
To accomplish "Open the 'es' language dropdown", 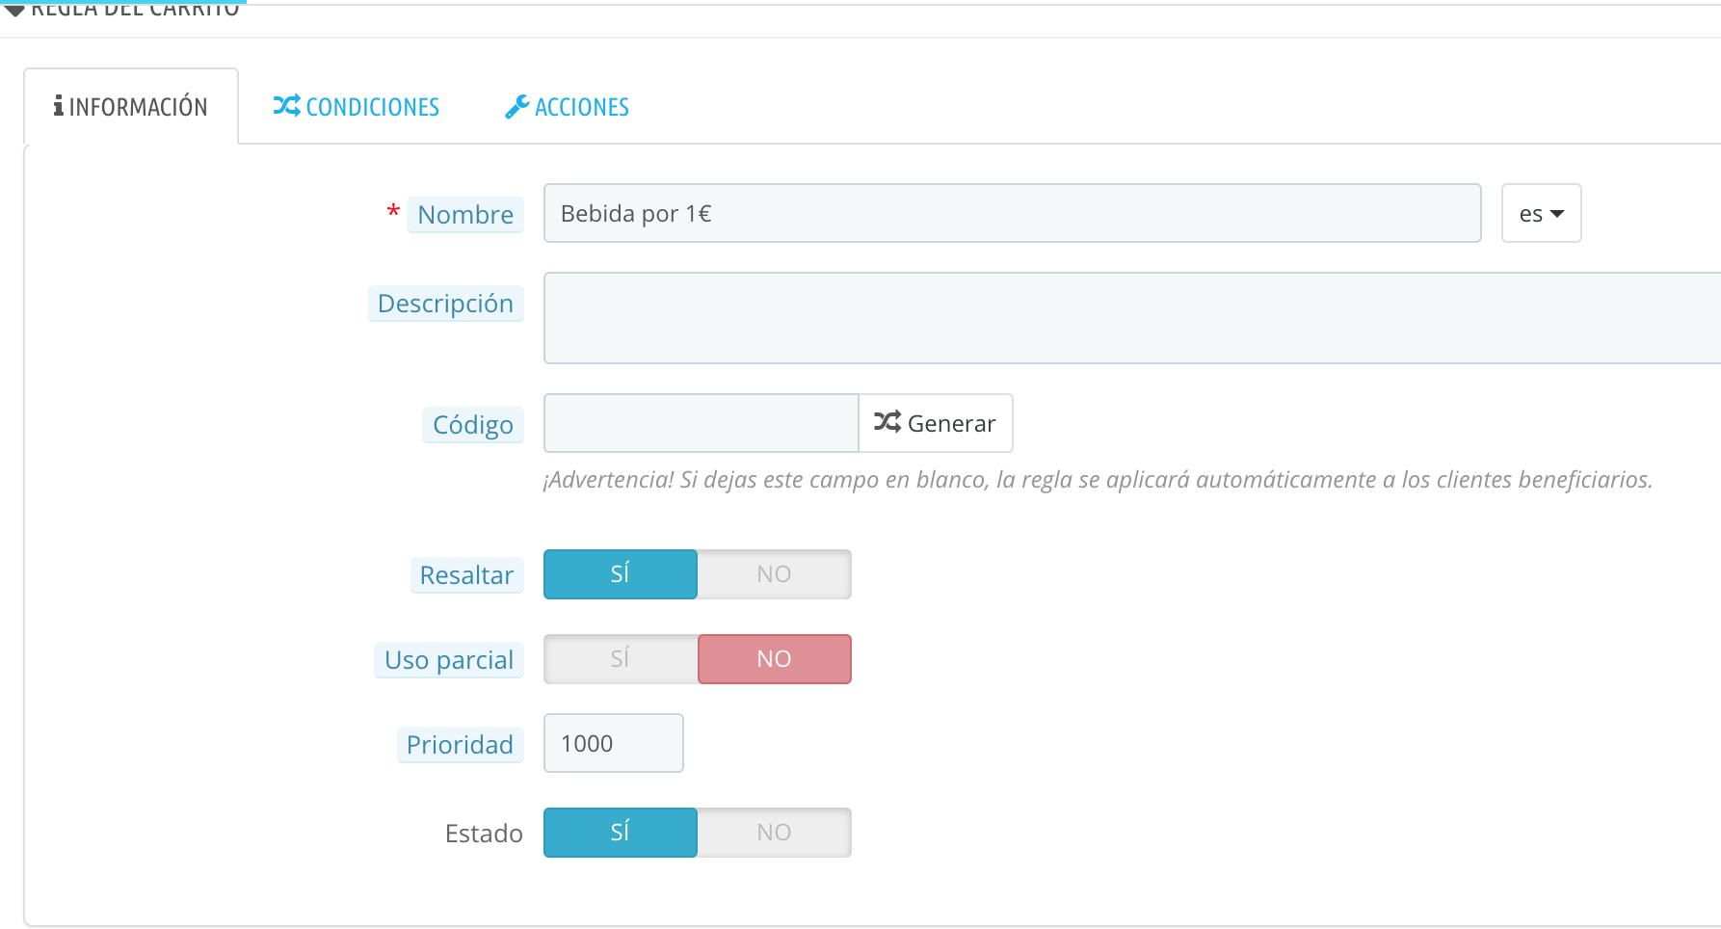I will [x=1541, y=214].
